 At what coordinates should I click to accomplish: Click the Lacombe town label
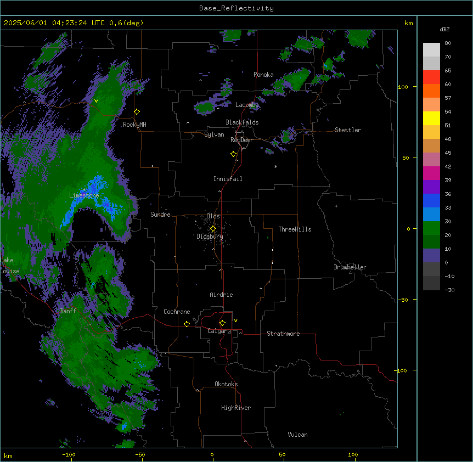[247, 105]
